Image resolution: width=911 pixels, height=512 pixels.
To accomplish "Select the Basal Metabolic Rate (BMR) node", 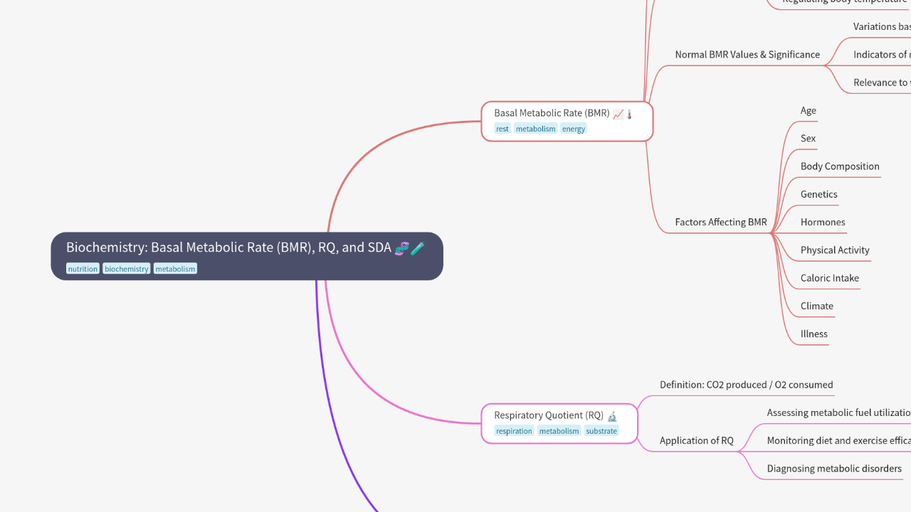I will coord(552,113).
